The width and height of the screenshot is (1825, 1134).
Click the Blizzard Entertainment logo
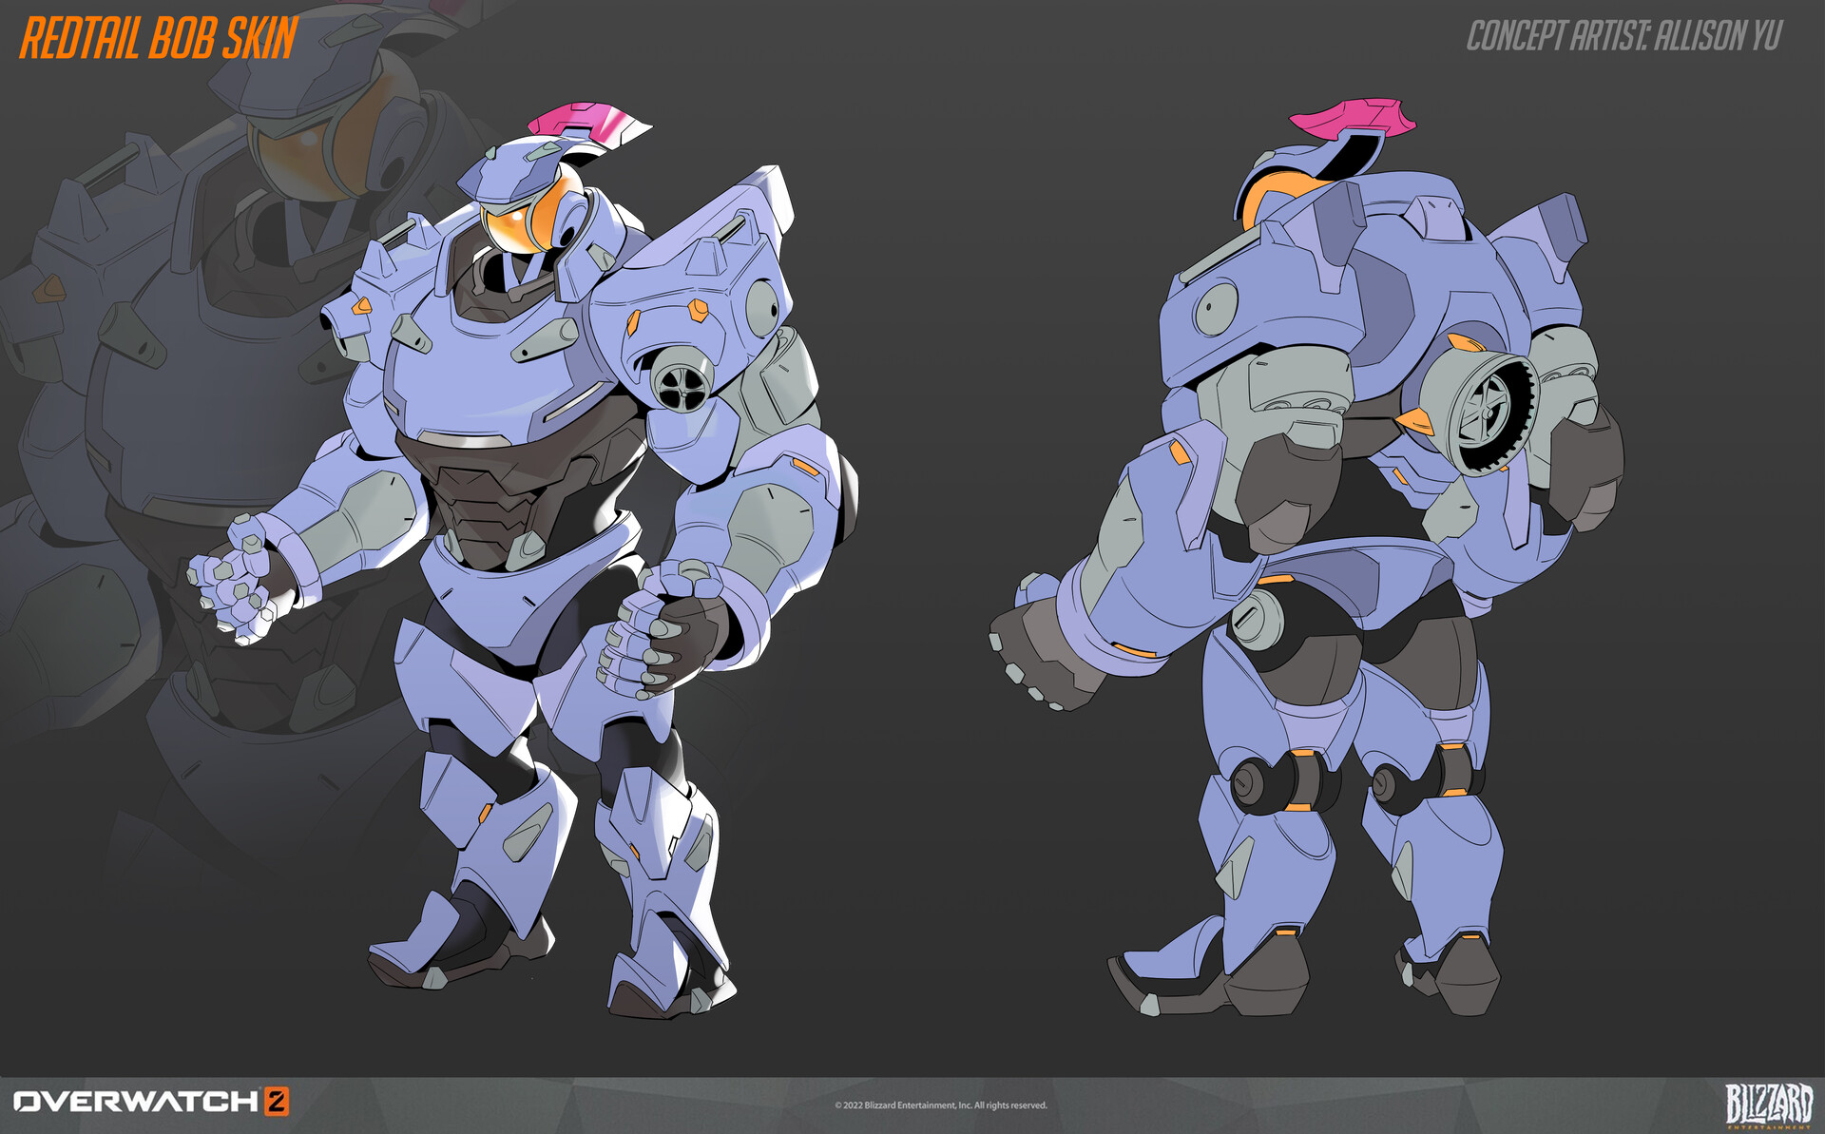pos(1769,1105)
